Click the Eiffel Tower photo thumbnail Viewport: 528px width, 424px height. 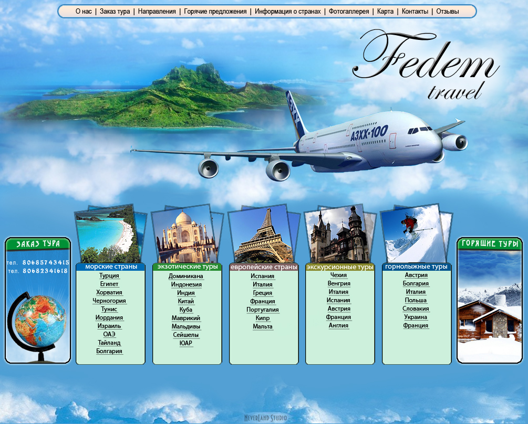[261, 235]
